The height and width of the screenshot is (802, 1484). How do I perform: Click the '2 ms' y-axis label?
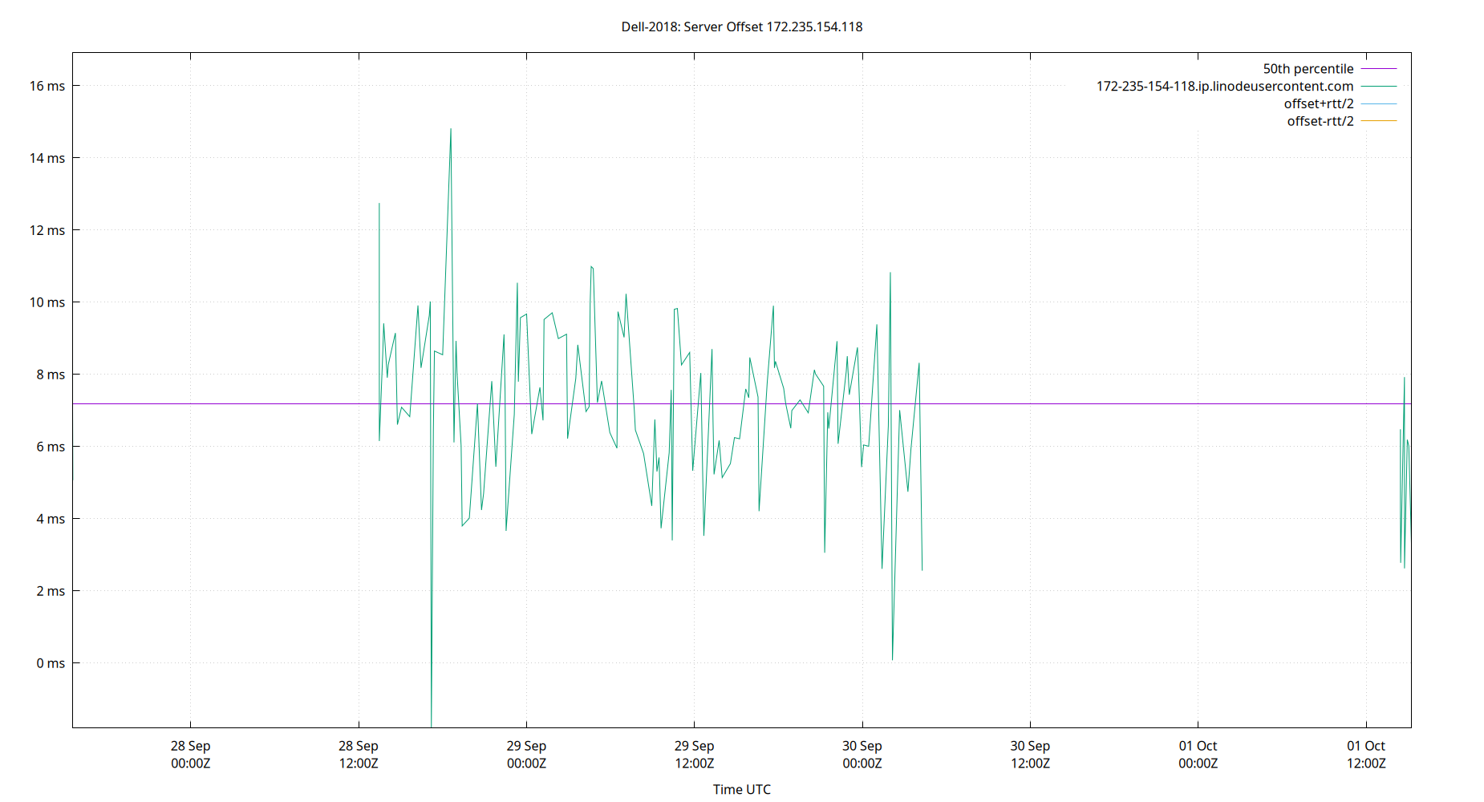pyautogui.click(x=51, y=591)
